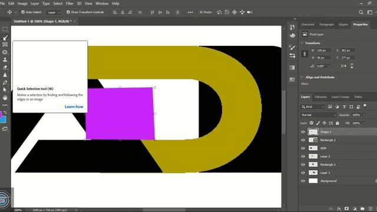
Task: Hide the Background layer
Action: 303,181
